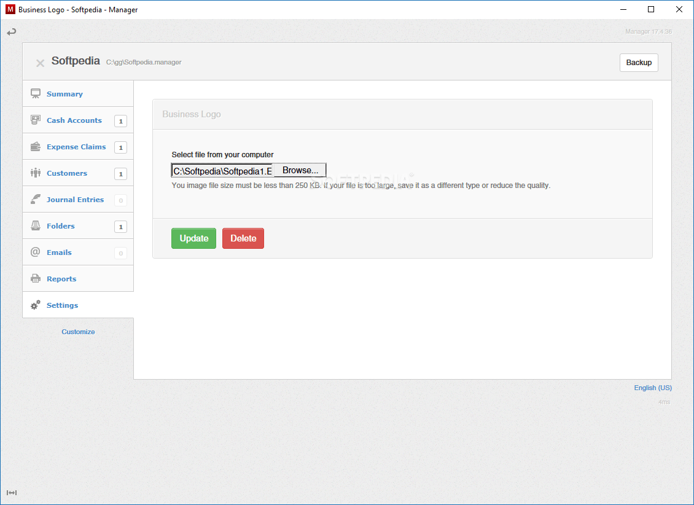Change language via English (US) link
The height and width of the screenshot is (505, 694).
pos(653,388)
